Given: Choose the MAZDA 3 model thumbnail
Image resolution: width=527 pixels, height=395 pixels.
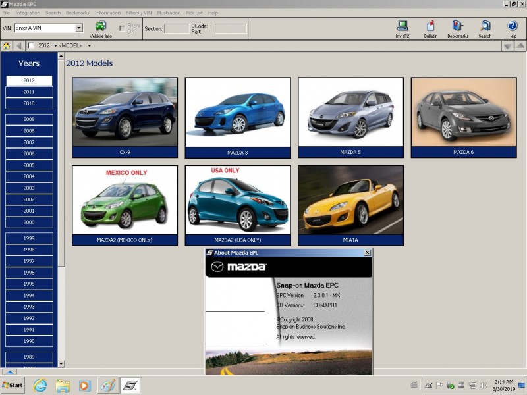Looking at the screenshot, I should point(238,118).
